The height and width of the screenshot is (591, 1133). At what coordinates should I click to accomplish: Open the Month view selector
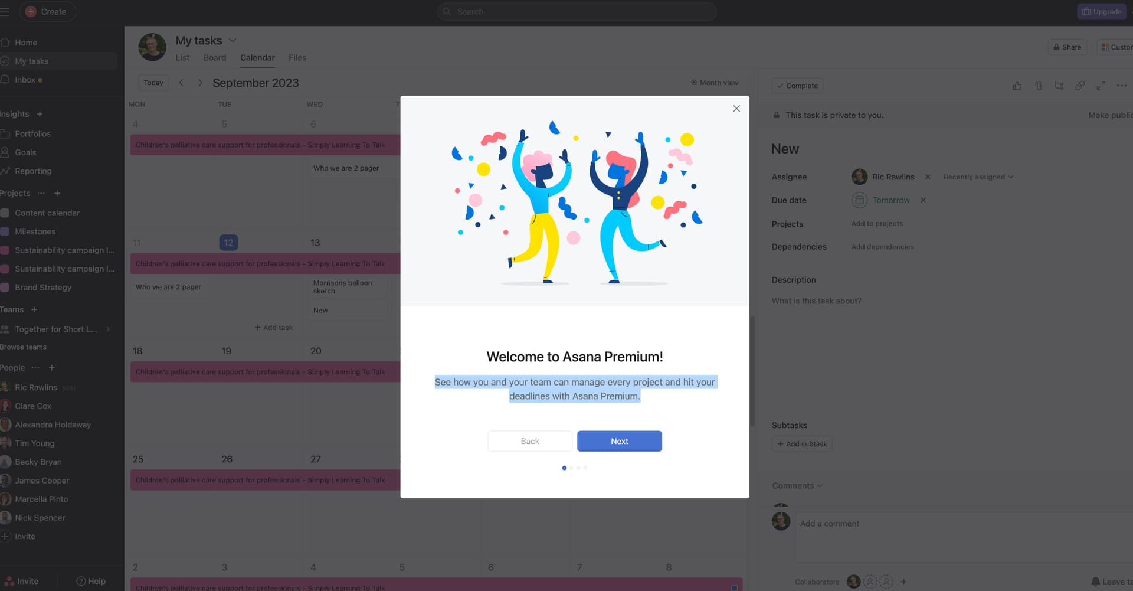click(715, 83)
